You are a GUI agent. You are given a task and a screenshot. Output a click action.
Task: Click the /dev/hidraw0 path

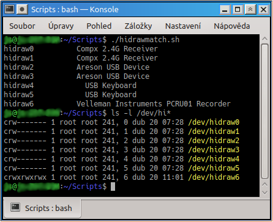coord(214,122)
